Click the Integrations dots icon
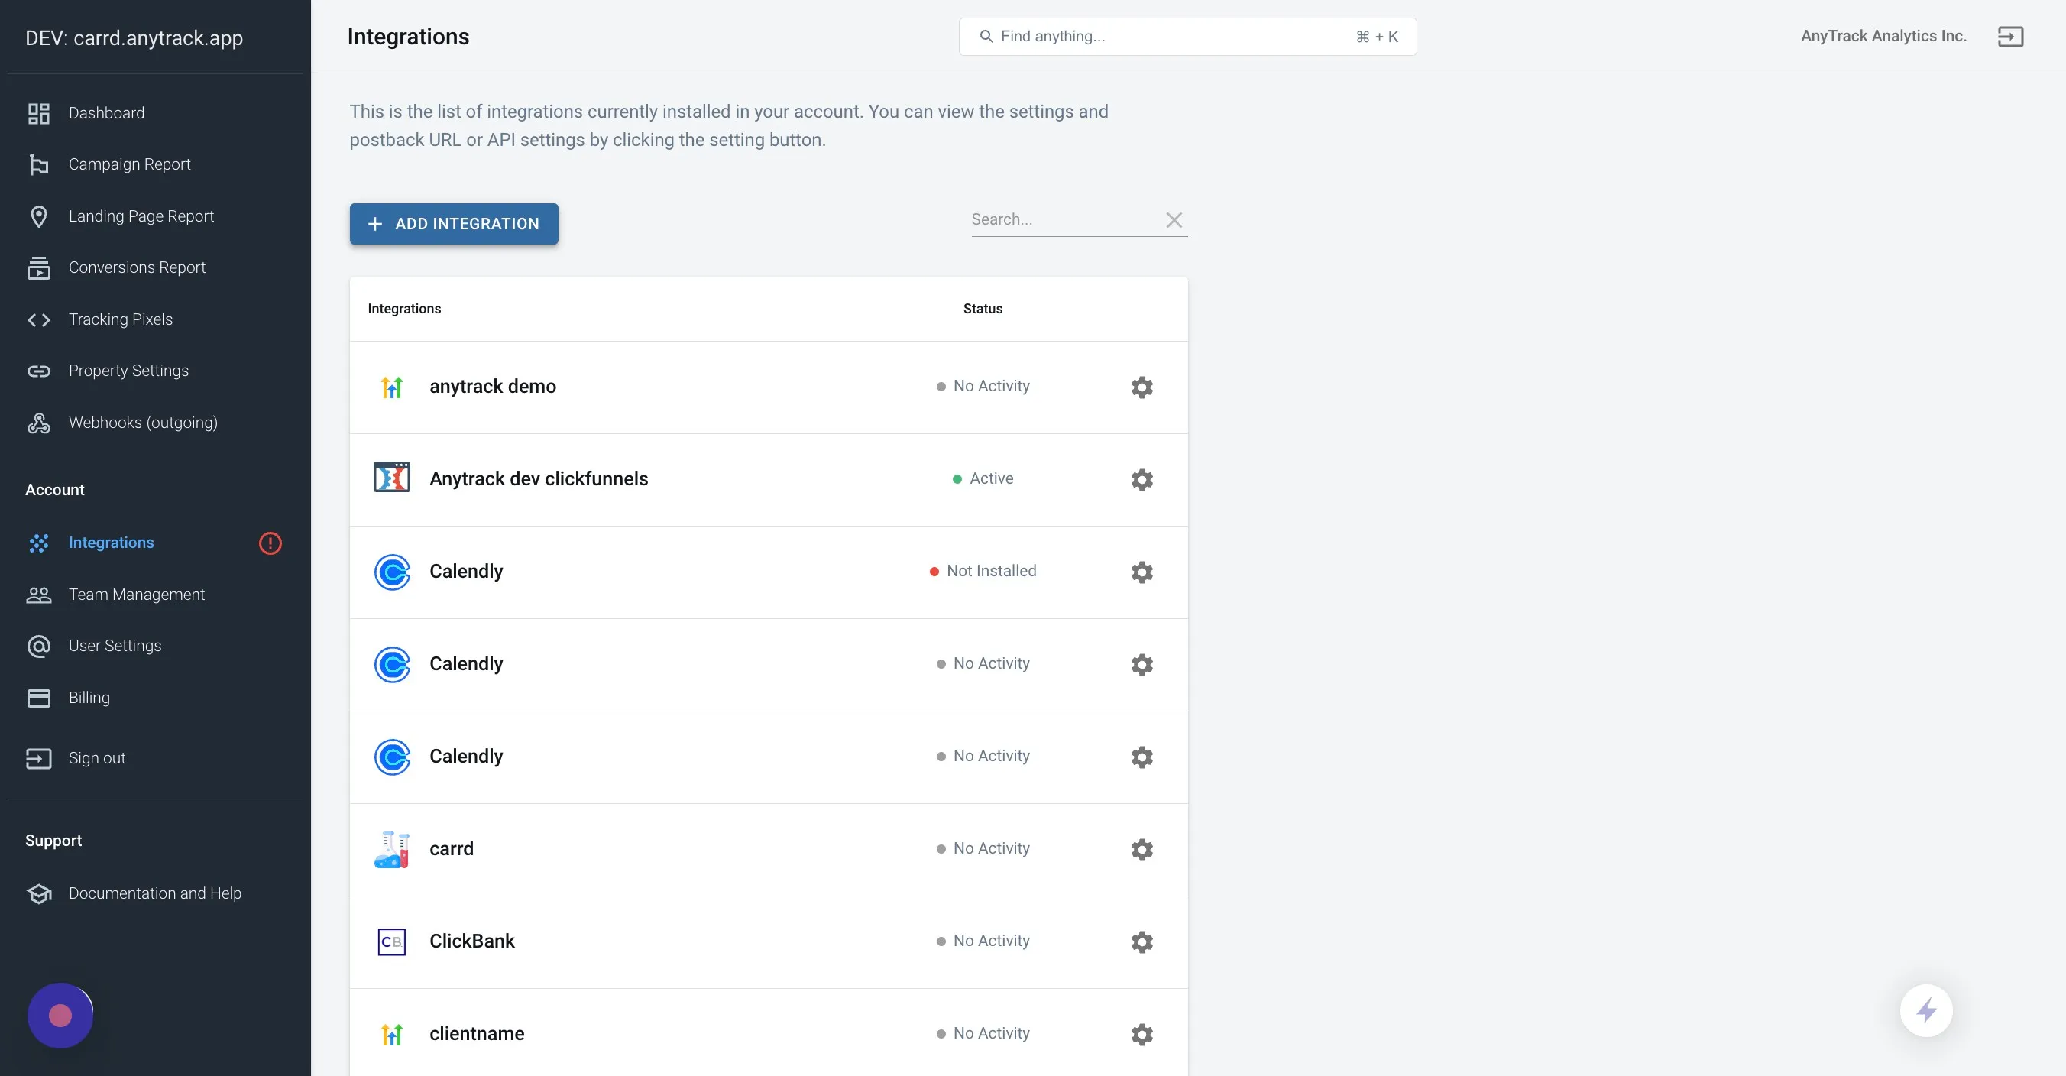Viewport: 2066px width, 1076px height. pos(38,543)
